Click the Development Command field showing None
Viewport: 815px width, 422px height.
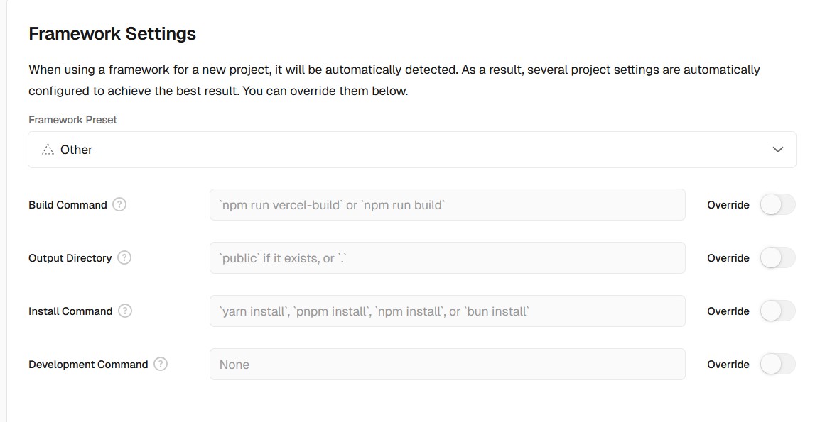[447, 364]
